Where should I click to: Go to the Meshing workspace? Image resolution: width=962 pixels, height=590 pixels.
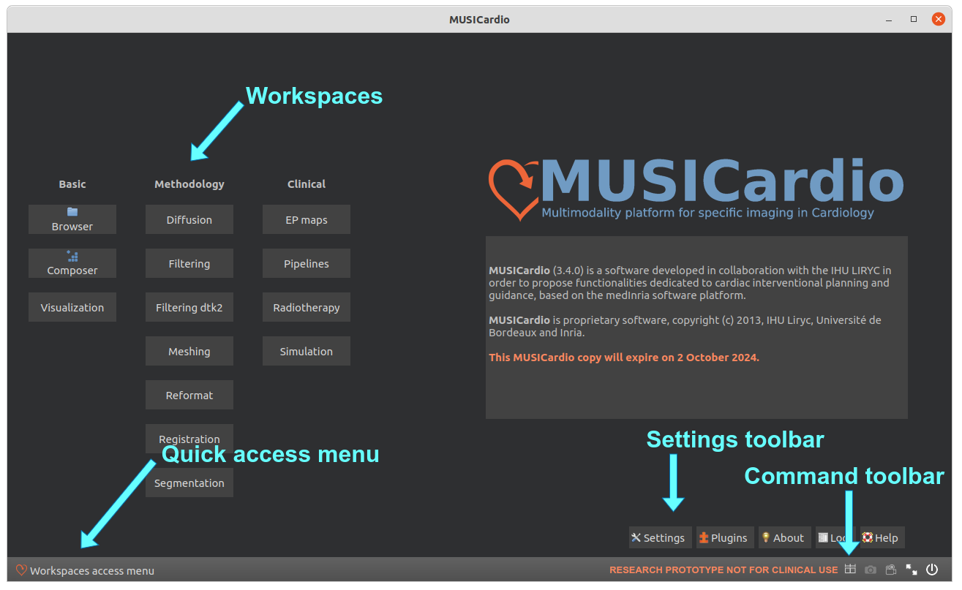[189, 351]
